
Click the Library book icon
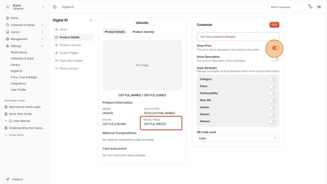(7, 32)
